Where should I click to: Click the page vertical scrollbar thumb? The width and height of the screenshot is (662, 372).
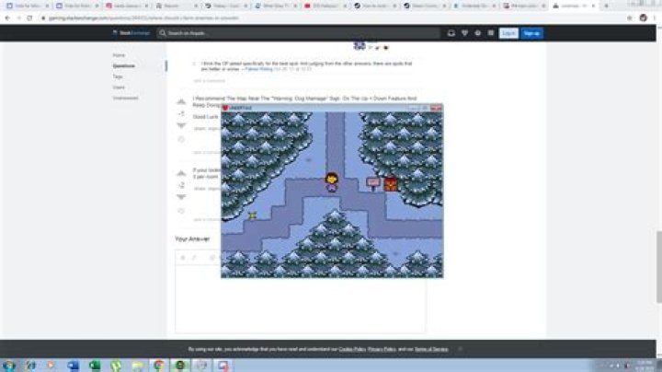click(x=658, y=267)
